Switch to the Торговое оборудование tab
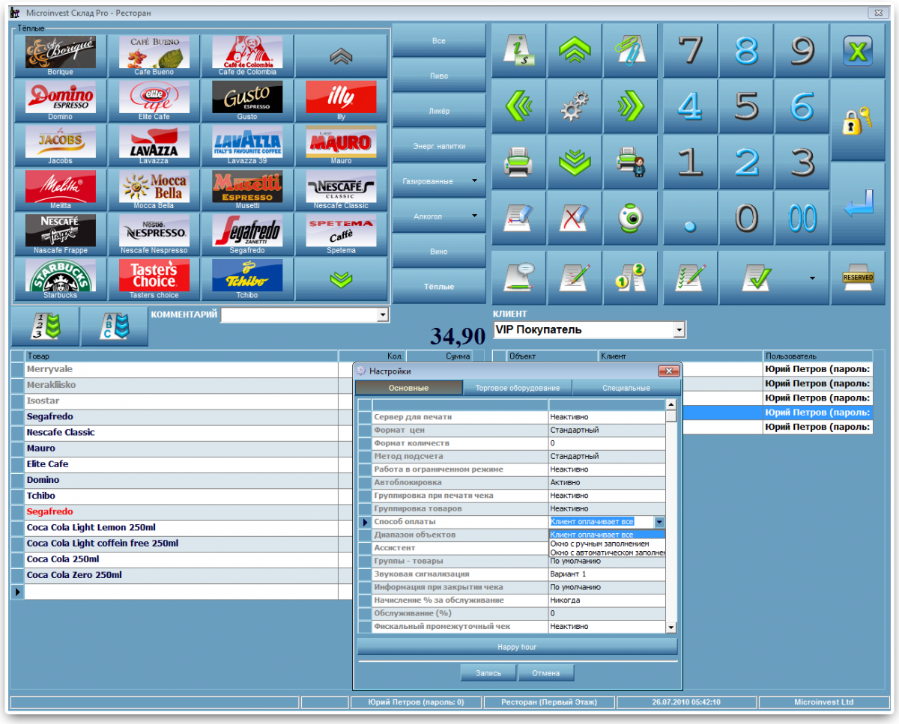 517,388
